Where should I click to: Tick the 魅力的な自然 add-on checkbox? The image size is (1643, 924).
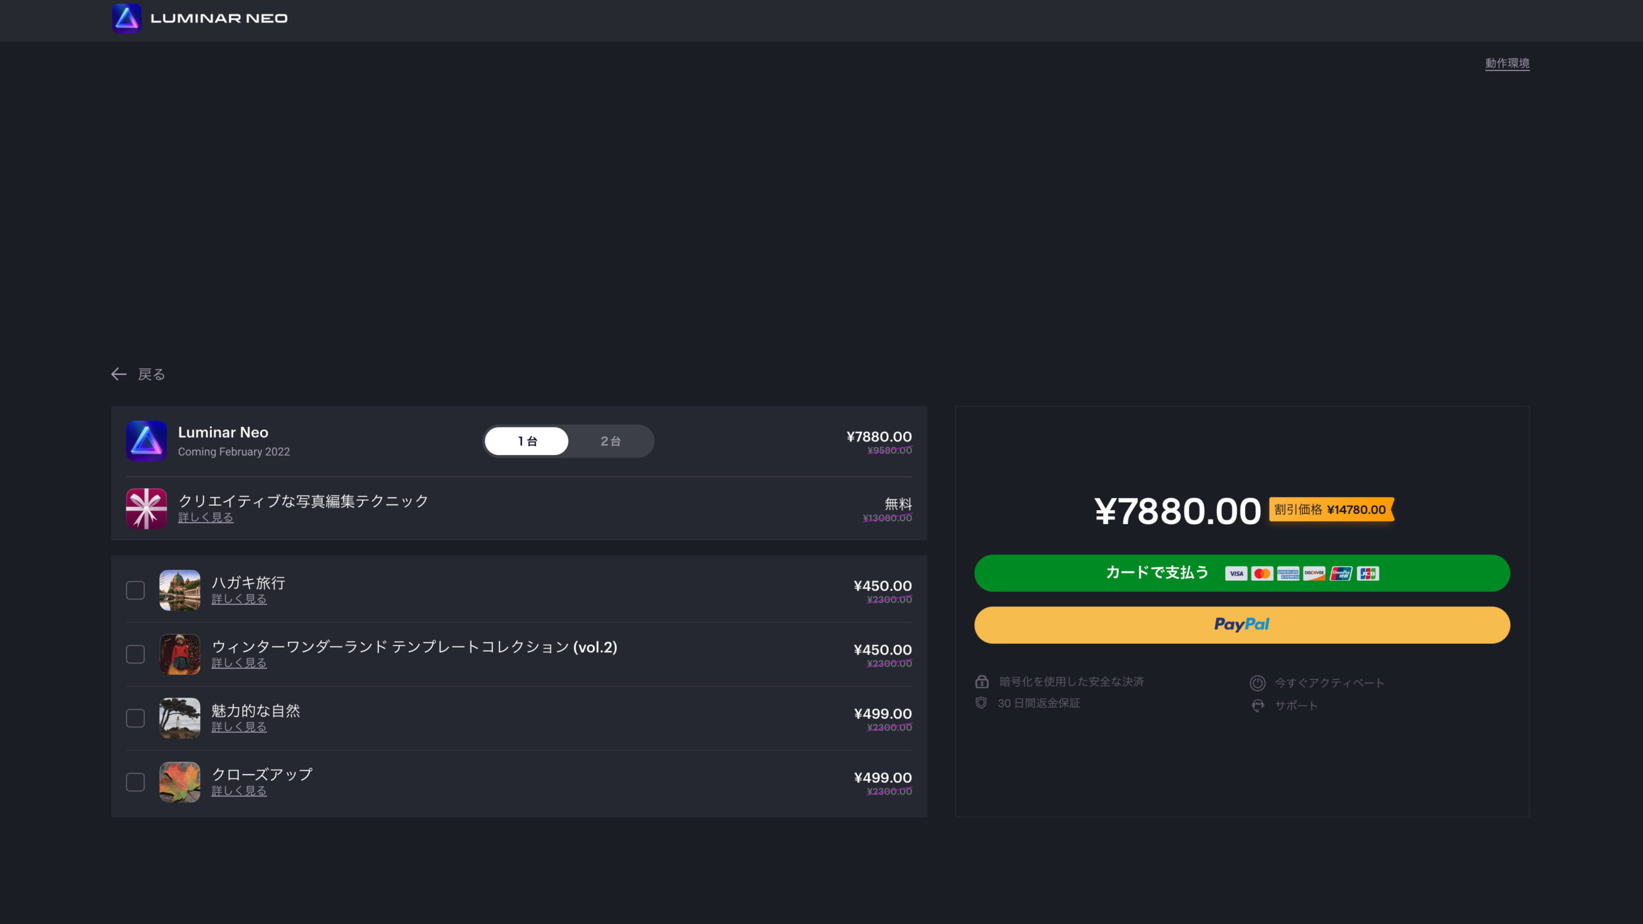pos(135,719)
